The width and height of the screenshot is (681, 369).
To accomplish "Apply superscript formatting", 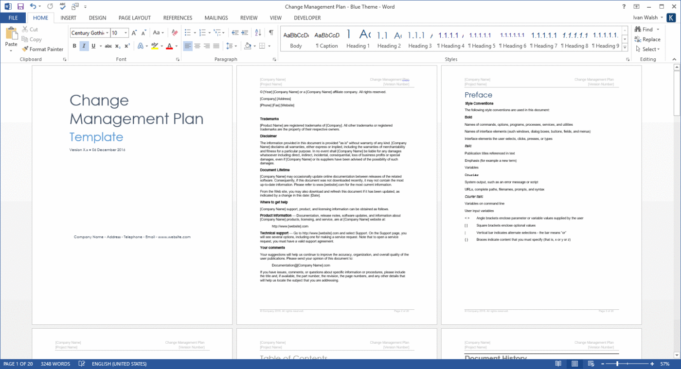I will 128,46.
